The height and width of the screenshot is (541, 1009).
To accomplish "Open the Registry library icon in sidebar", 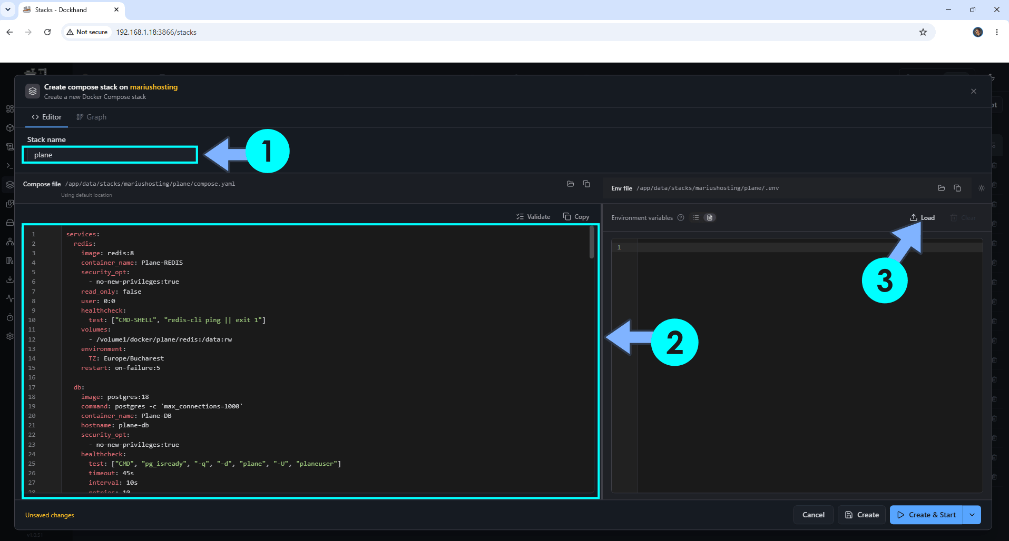I will tap(9, 261).
